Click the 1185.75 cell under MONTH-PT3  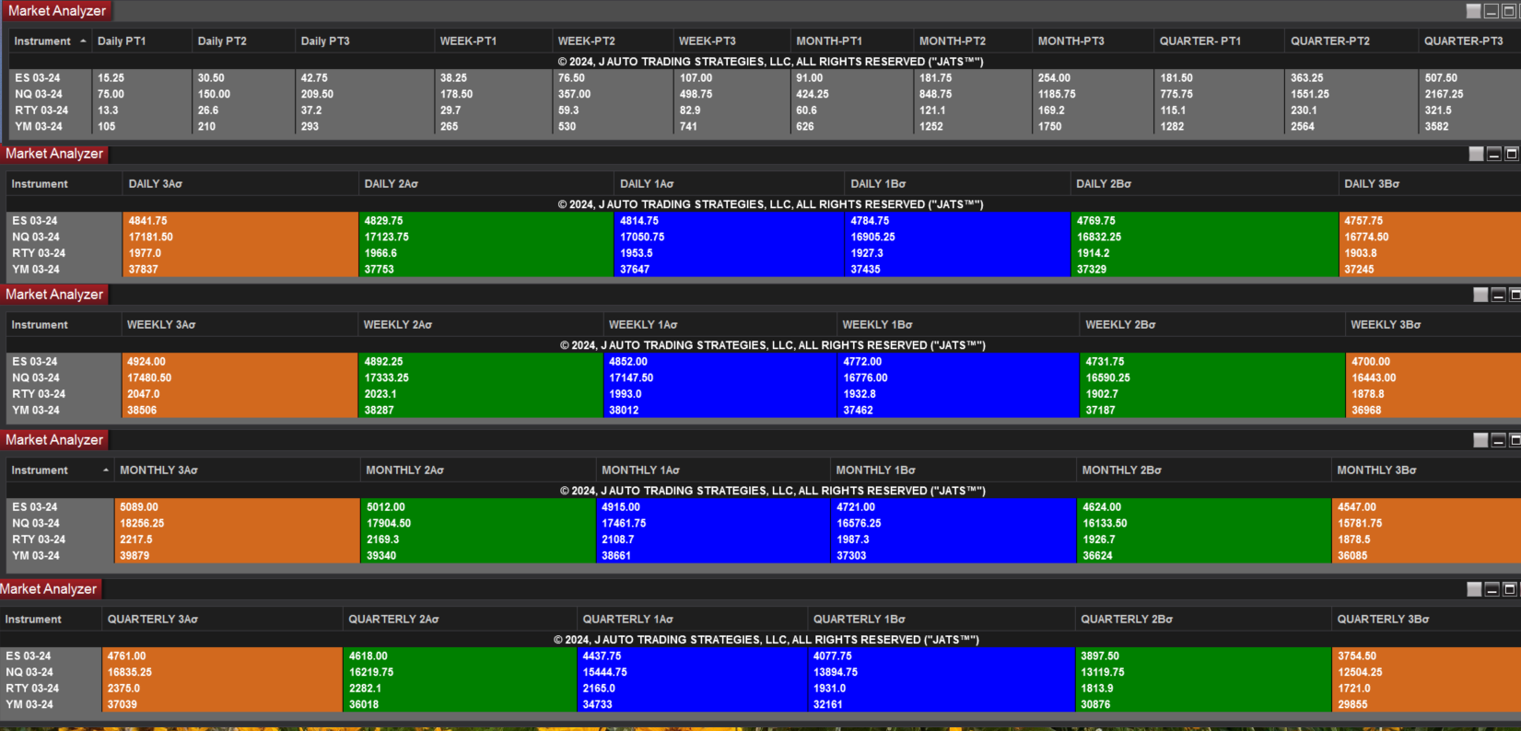click(1093, 95)
